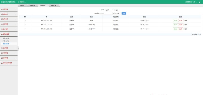Click red 拉黑 button for 192.253.229.163
The height and width of the screenshot is (95, 203).
181,29
